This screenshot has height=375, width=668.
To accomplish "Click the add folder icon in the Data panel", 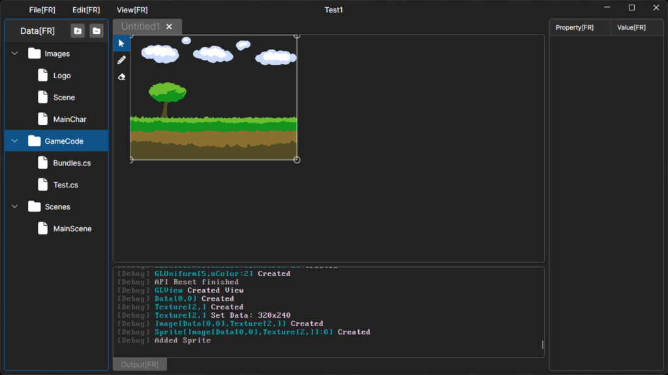I will (x=78, y=31).
